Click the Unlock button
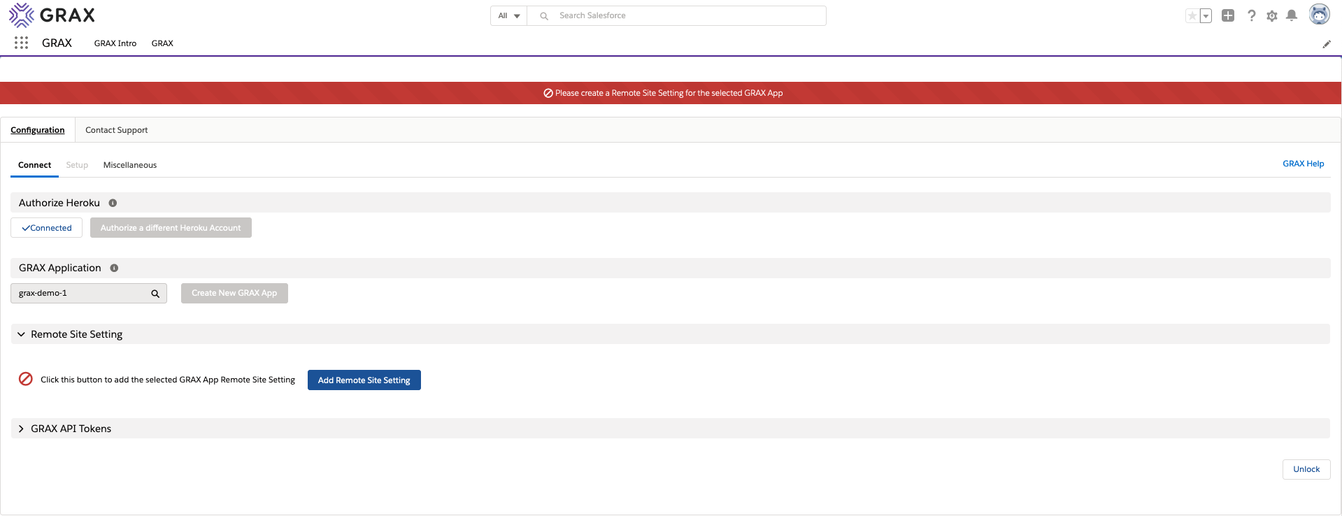This screenshot has width=1342, height=516. tap(1306, 469)
